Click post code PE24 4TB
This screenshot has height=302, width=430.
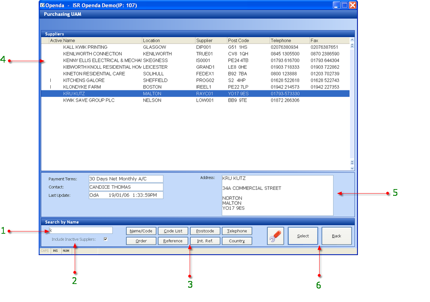pyautogui.click(x=238, y=60)
